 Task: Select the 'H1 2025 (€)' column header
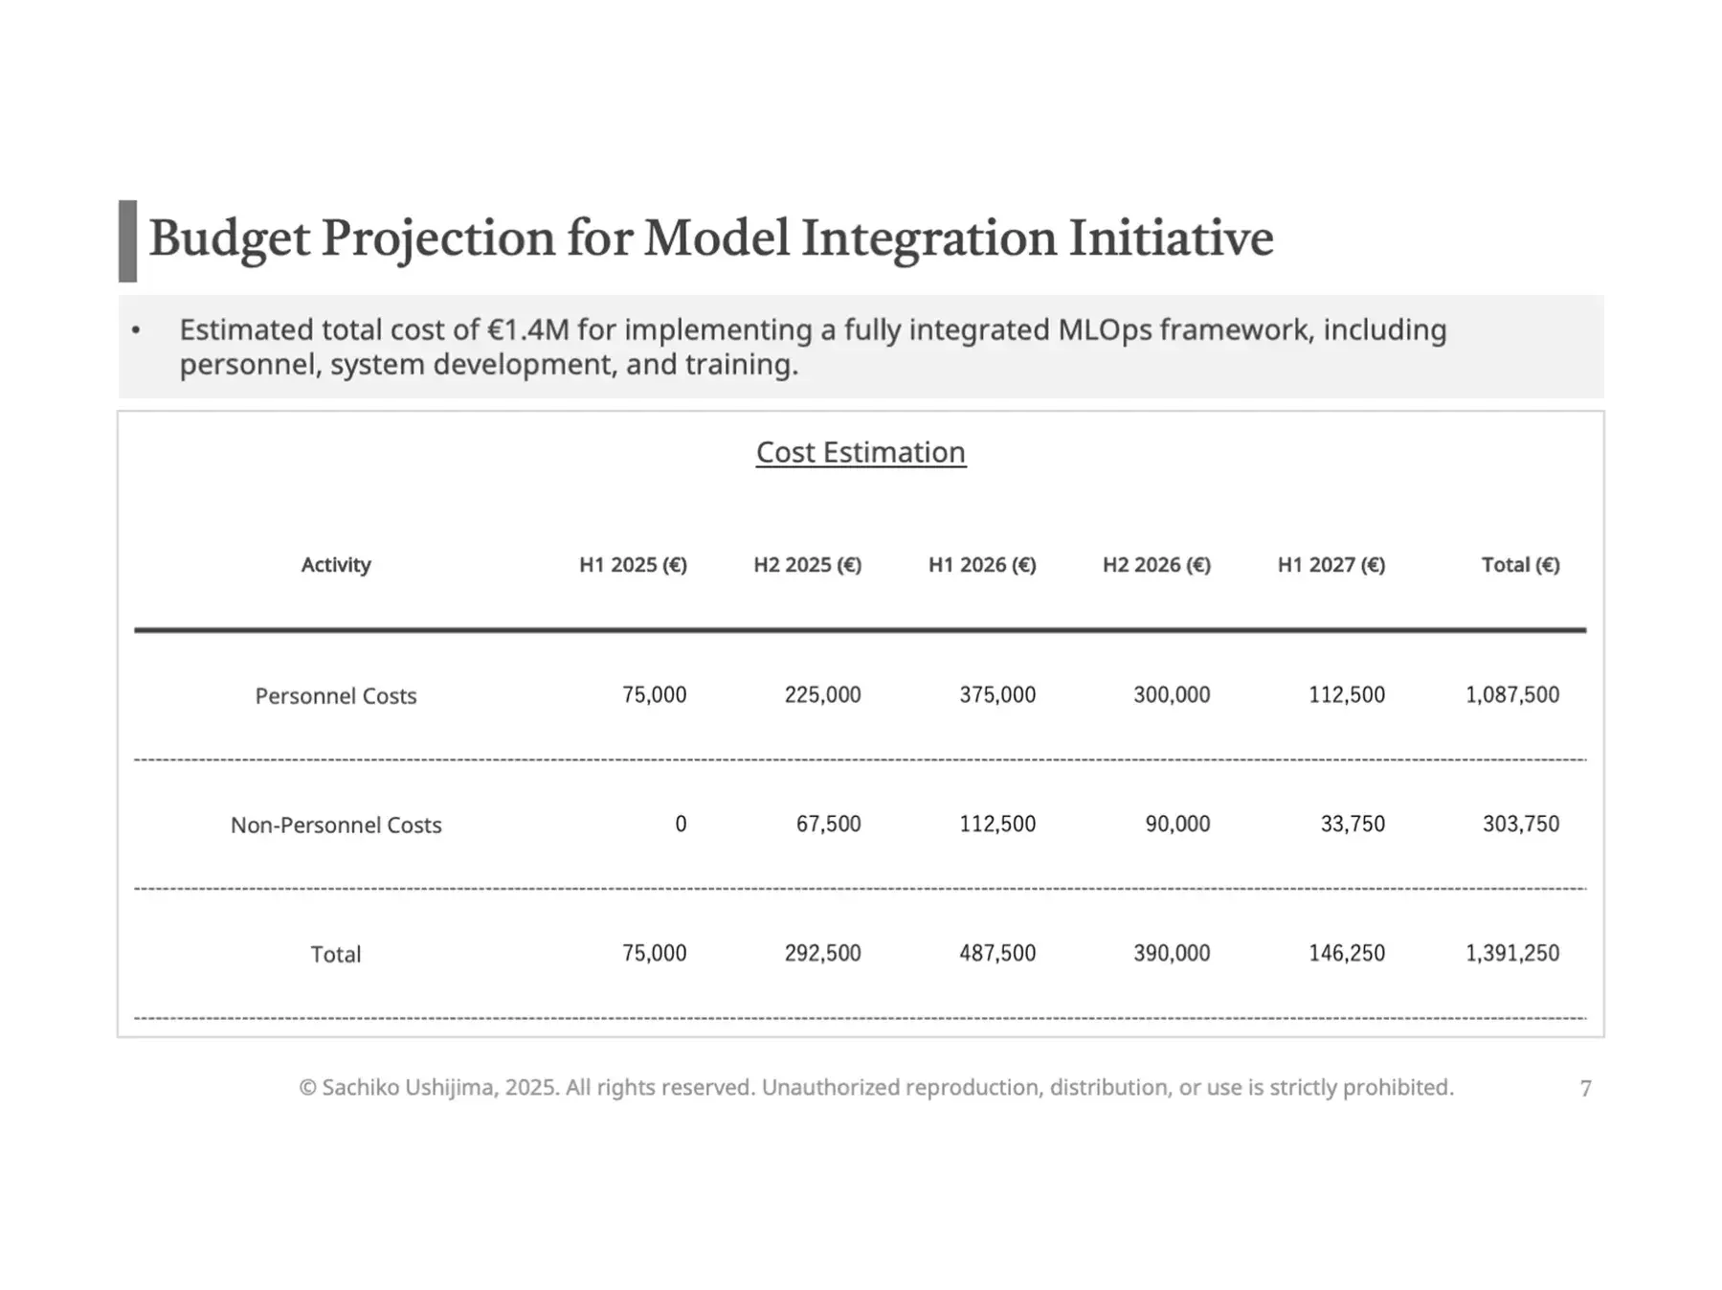pyautogui.click(x=633, y=565)
